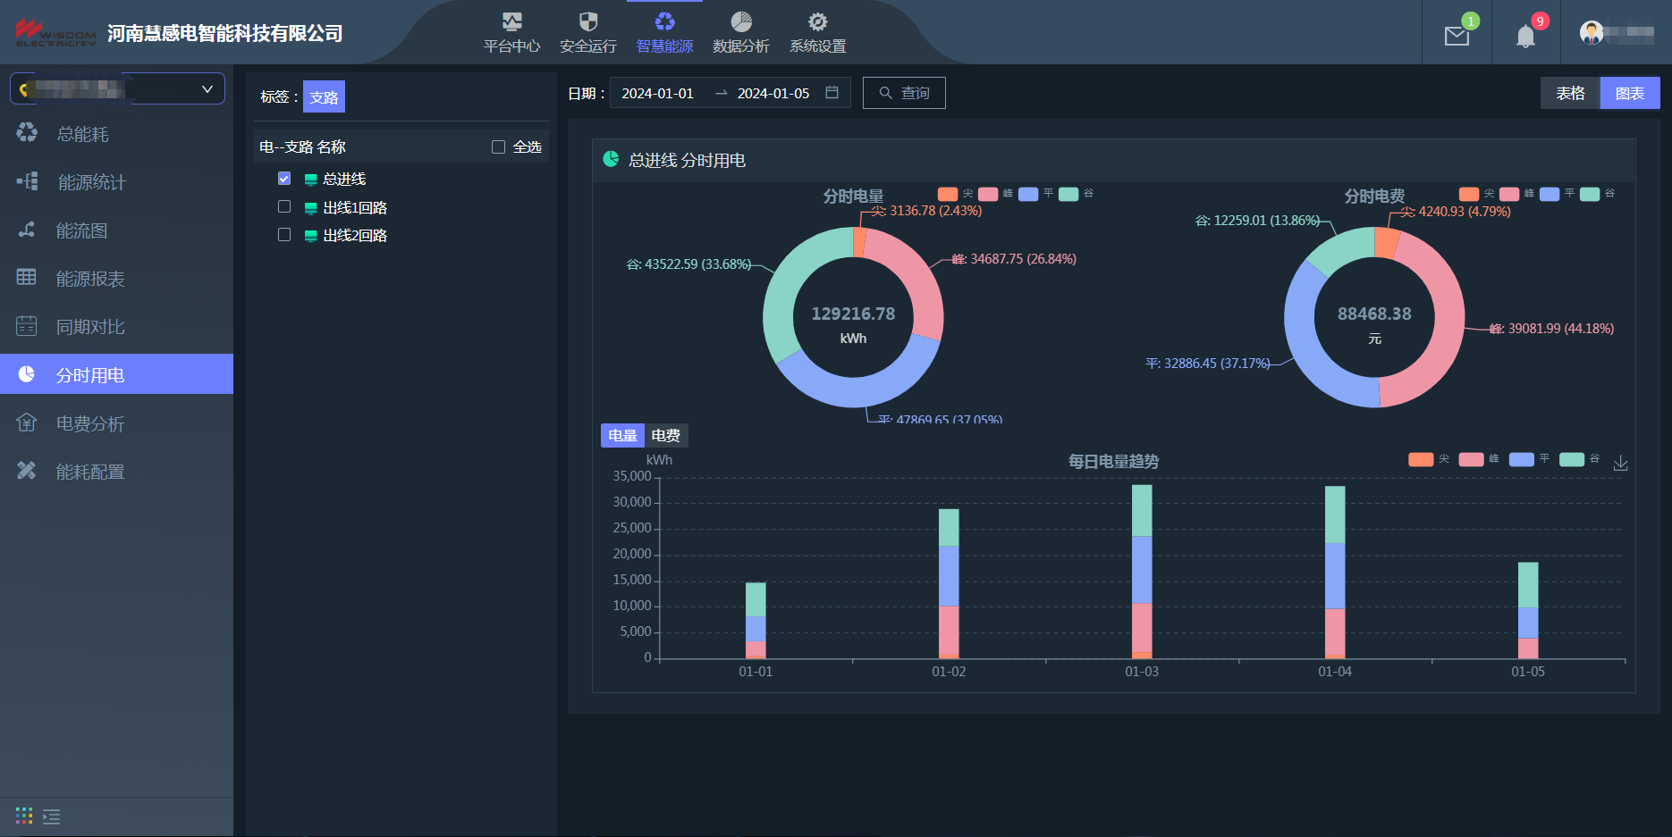Open the mail inbox icon

[1457, 36]
